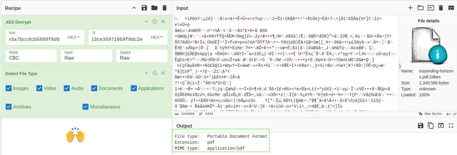Click the file info thumbnail image

(x=429, y=46)
